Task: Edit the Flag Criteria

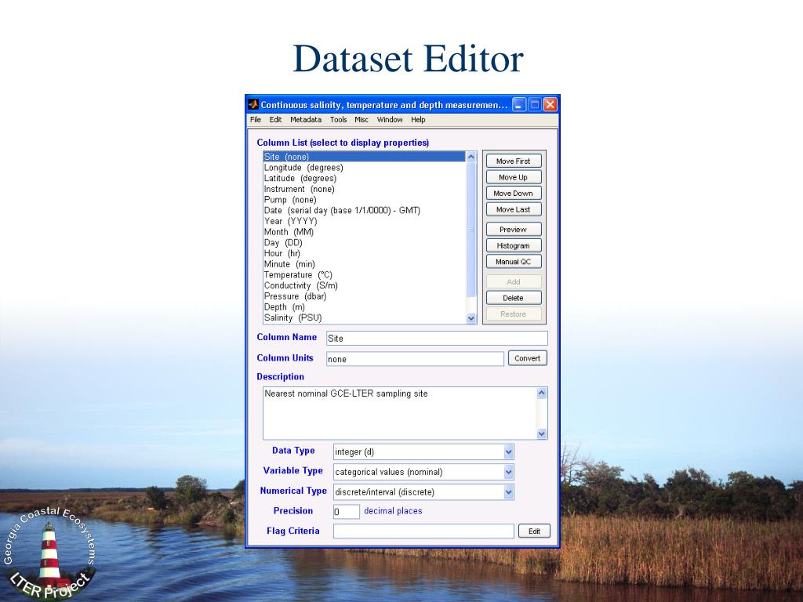Action: pos(534,531)
